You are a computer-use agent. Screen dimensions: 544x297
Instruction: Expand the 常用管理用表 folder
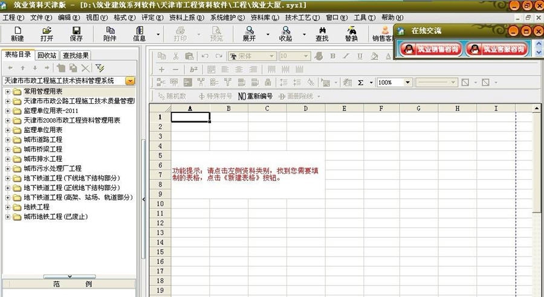[8, 92]
